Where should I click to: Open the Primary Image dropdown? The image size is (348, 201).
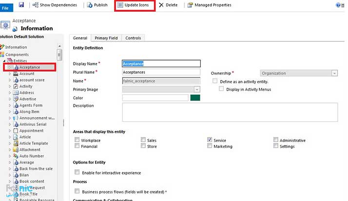pyautogui.click(x=197, y=89)
